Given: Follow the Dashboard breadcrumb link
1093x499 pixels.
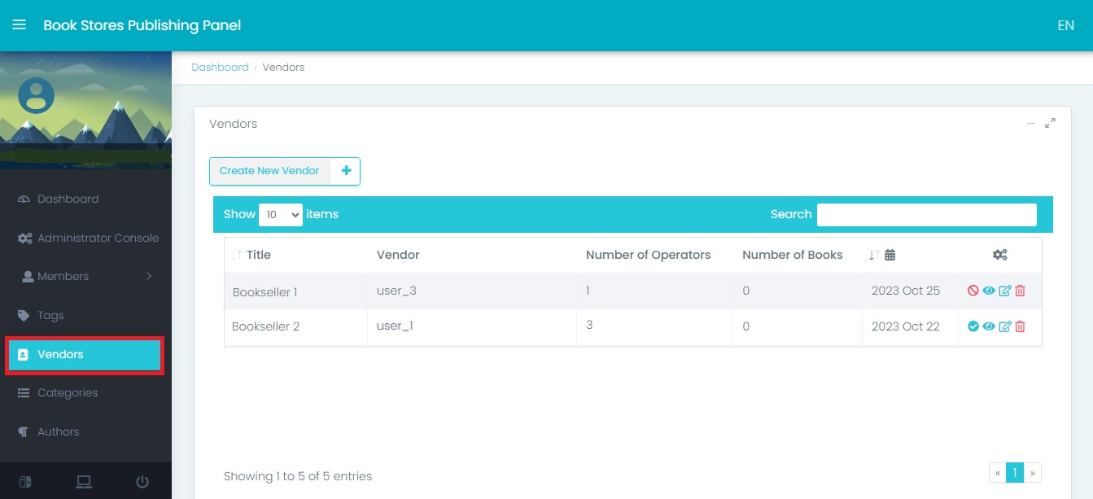Looking at the screenshot, I should [x=220, y=68].
